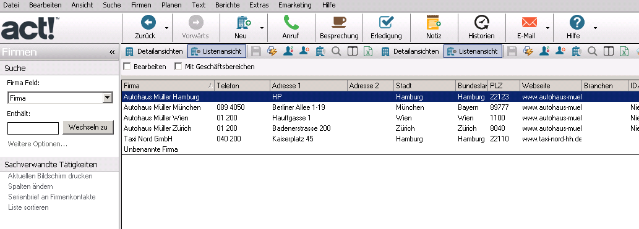
Task: Select the Autohaus Müller Zürich row
Action: click(x=380, y=128)
